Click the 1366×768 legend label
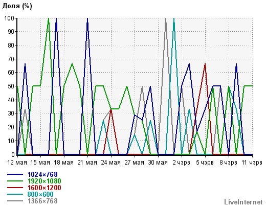This screenshot has height=207, width=266. 42,201
